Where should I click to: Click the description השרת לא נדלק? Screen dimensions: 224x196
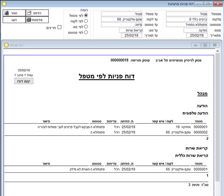tap(80, 169)
